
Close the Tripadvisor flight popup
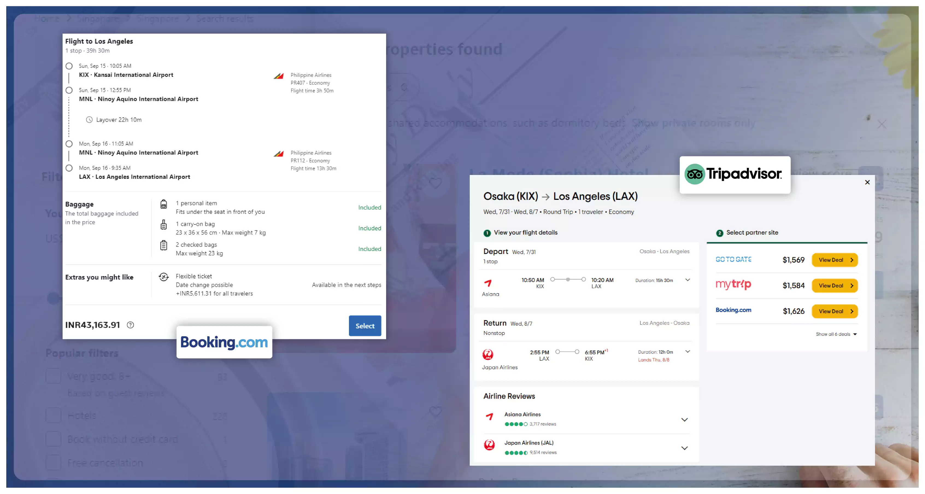(x=867, y=182)
